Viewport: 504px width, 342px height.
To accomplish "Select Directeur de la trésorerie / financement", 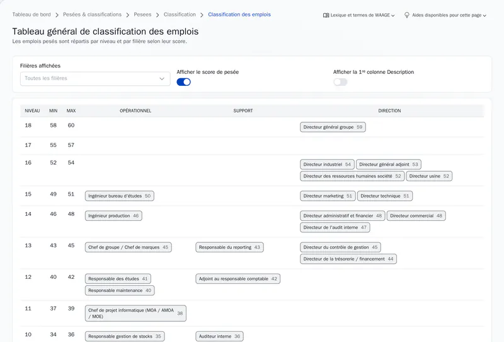I will point(348,259).
